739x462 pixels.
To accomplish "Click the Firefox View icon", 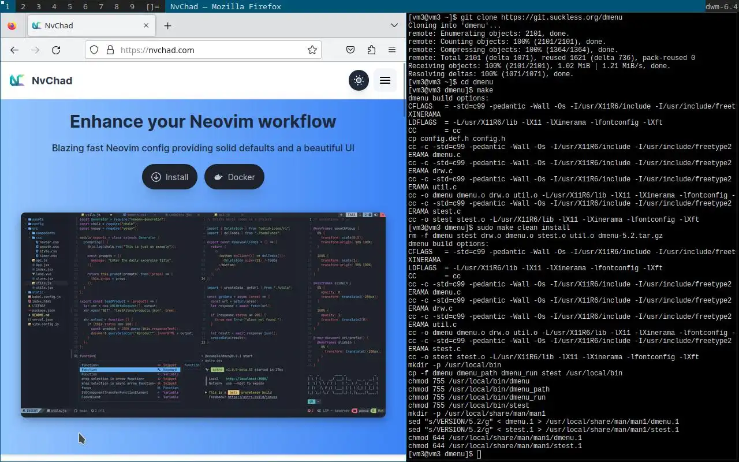I will pos(12,25).
